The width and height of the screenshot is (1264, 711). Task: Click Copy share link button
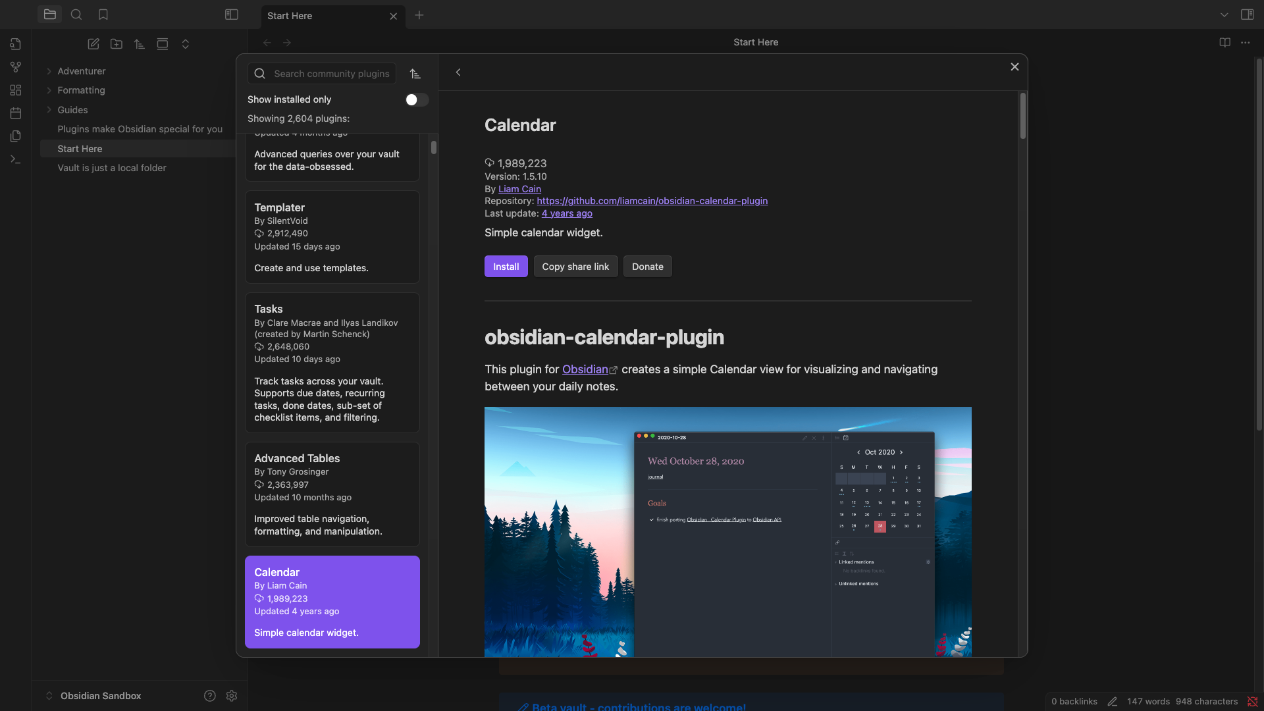click(x=575, y=267)
